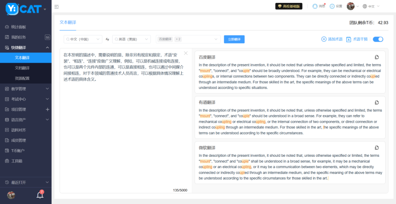The width and height of the screenshot is (396, 204).
Task: Click highlighted "mount" in 百度翻译 result
Action: [205, 71]
